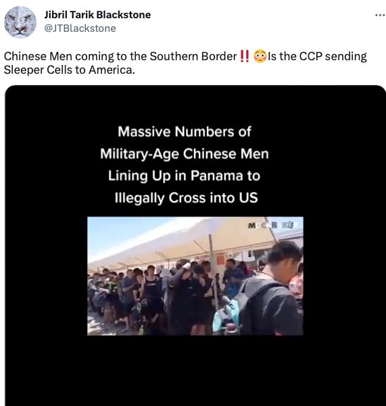
Task: Select the tweet text about Southern Border
Action: 185,63
